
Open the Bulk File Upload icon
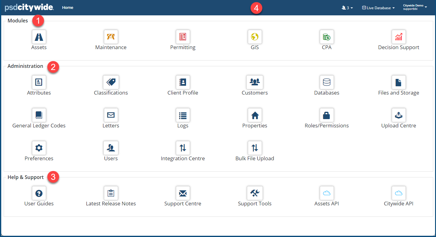pyautogui.click(x=255, y=148)
